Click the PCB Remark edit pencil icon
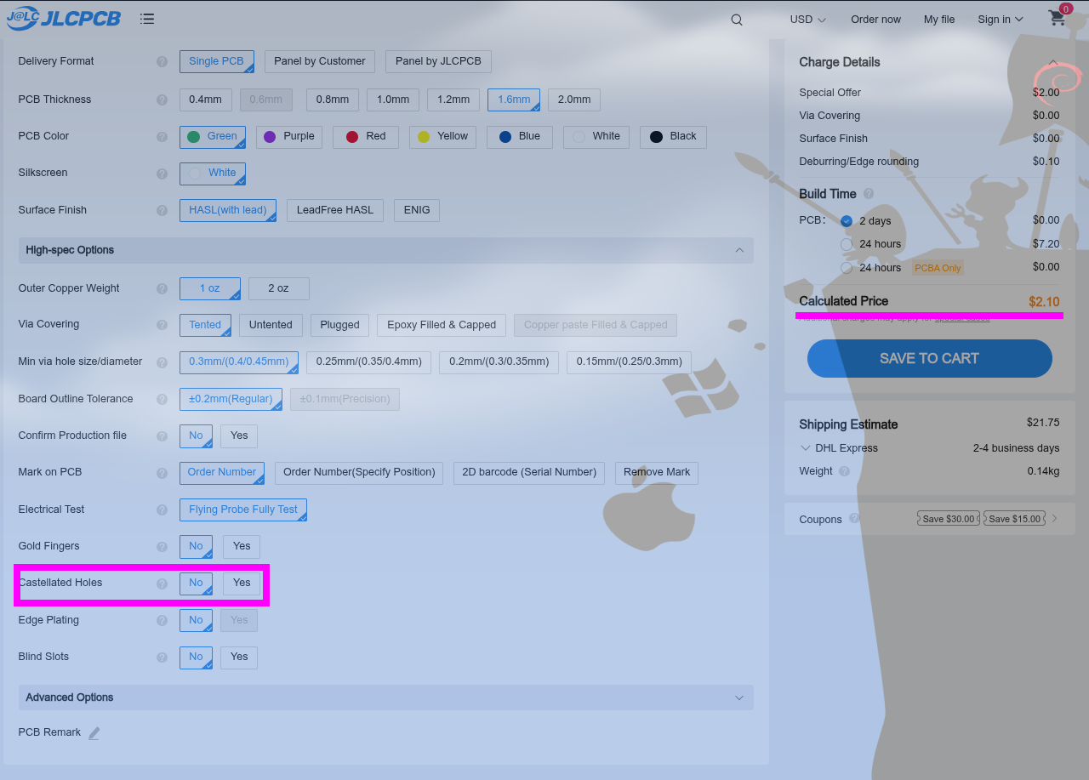 coord(94,733)
